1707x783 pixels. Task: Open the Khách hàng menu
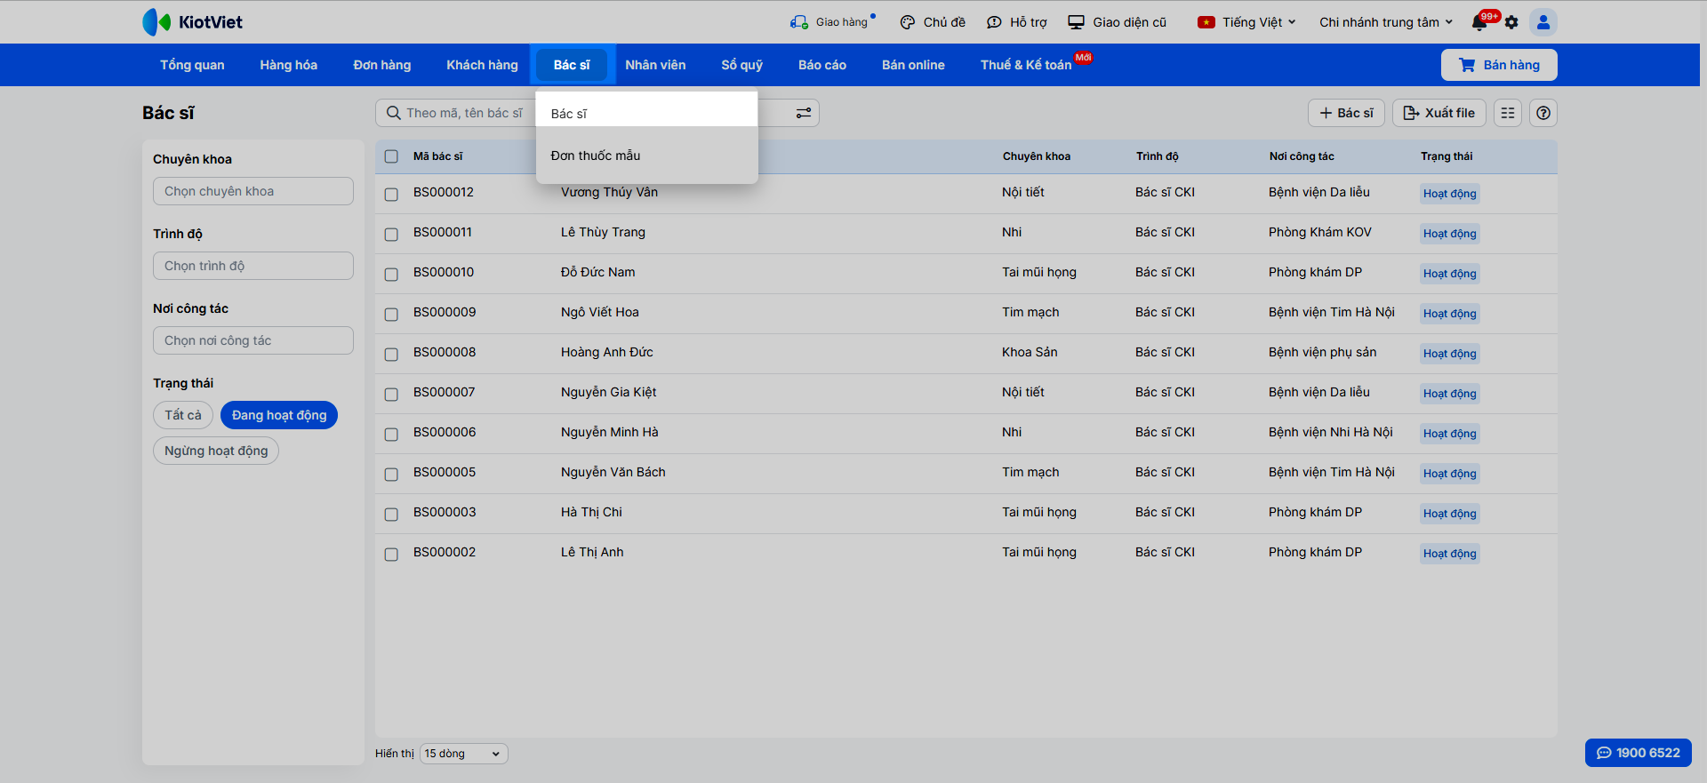coord(482,65)
